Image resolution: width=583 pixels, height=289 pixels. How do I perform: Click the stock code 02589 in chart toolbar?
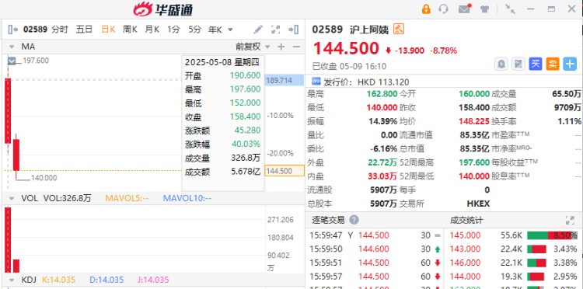[35, 30]
